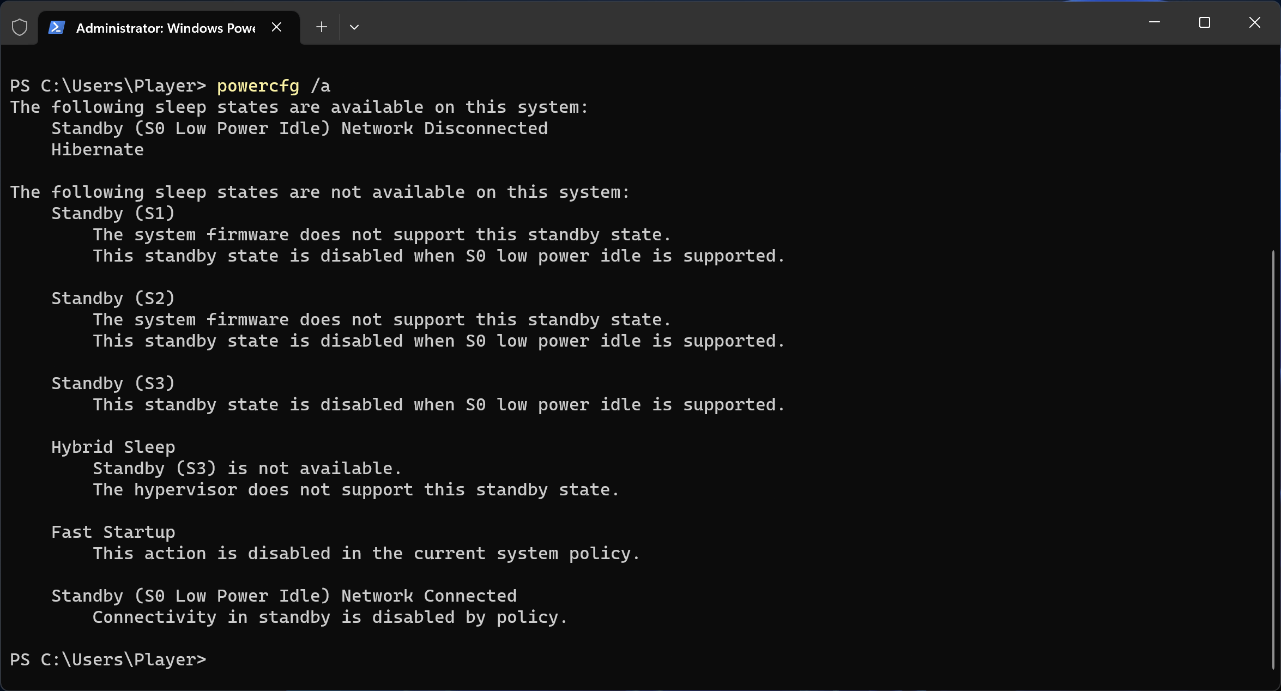Click the hypervisor does not support line
Screen dimensions: 1281x691
pyautogui.click(x=356, y=490)
